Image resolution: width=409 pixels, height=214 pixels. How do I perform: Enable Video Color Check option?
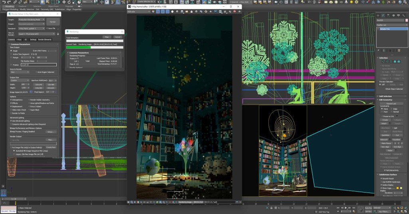tap(11, 110)
